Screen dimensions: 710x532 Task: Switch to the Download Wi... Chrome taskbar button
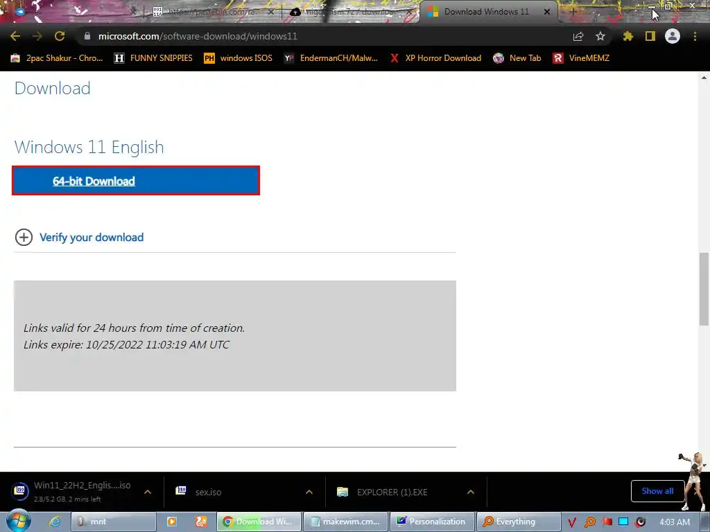point(259,522)
